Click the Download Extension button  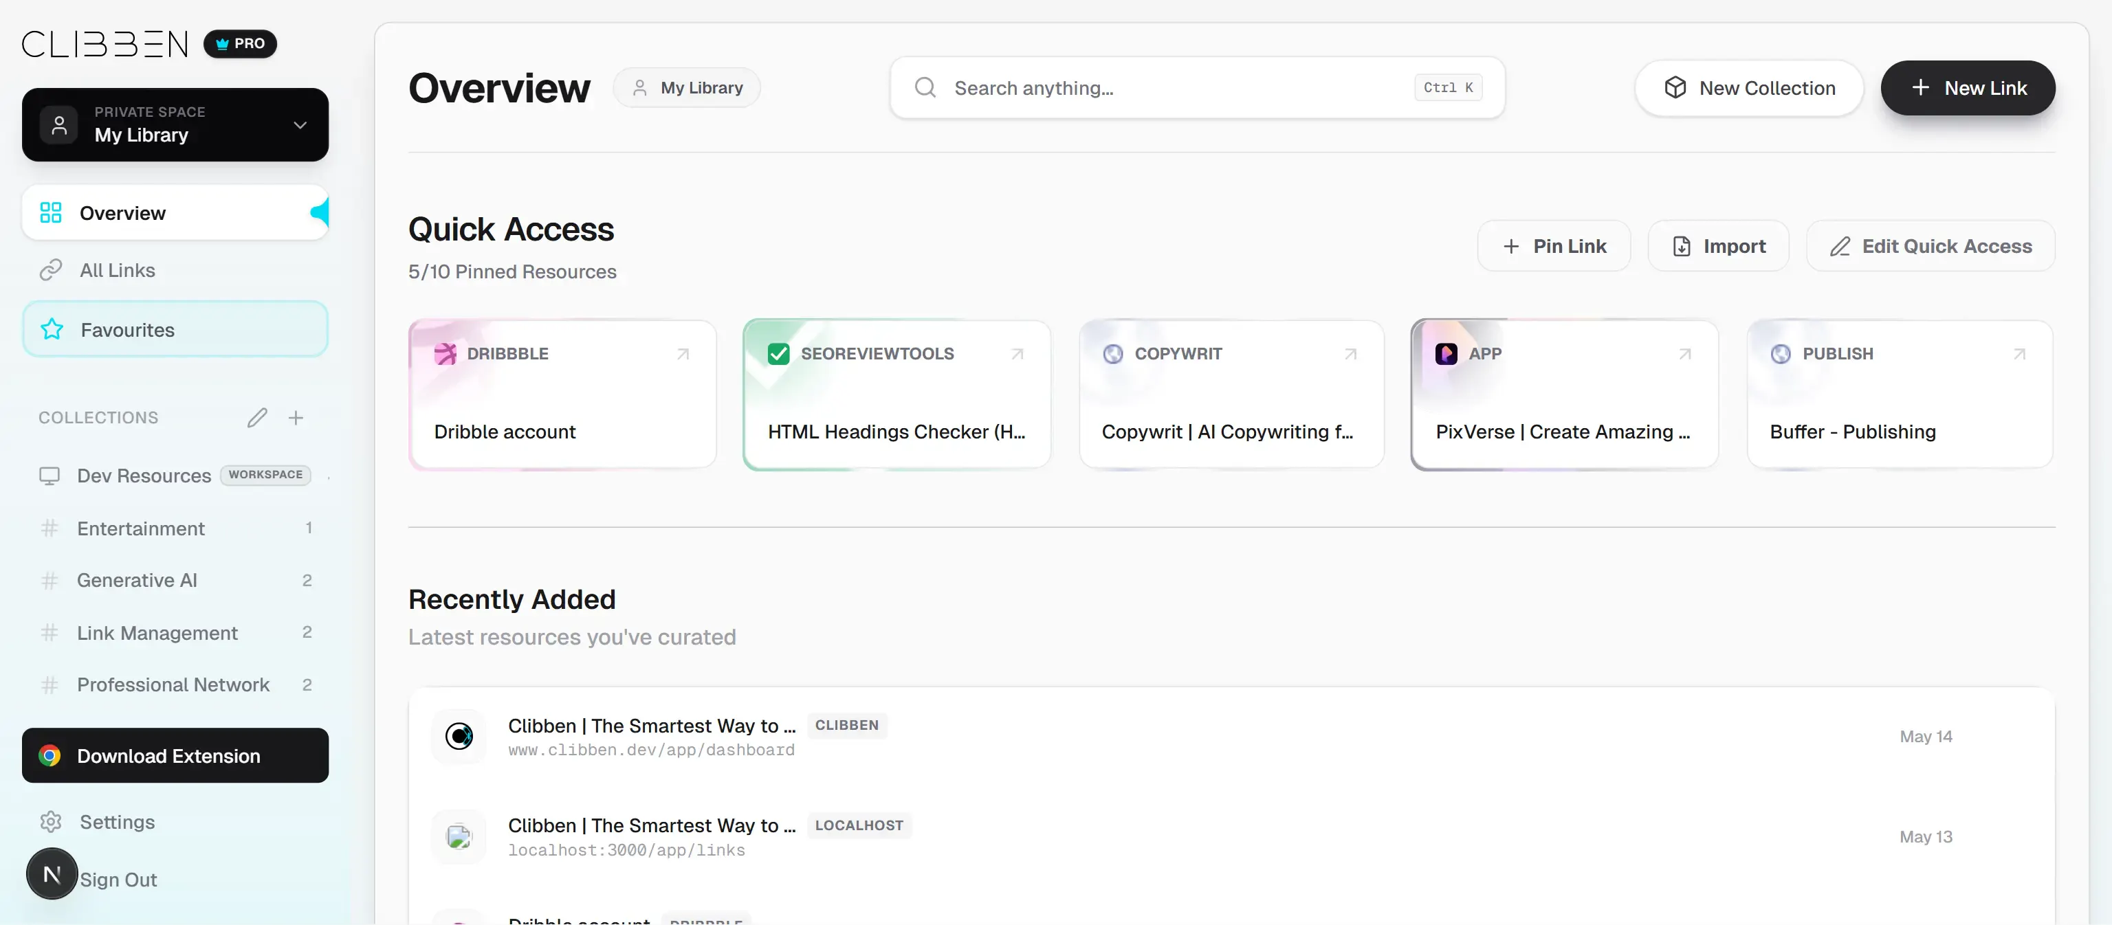[175, 755]
